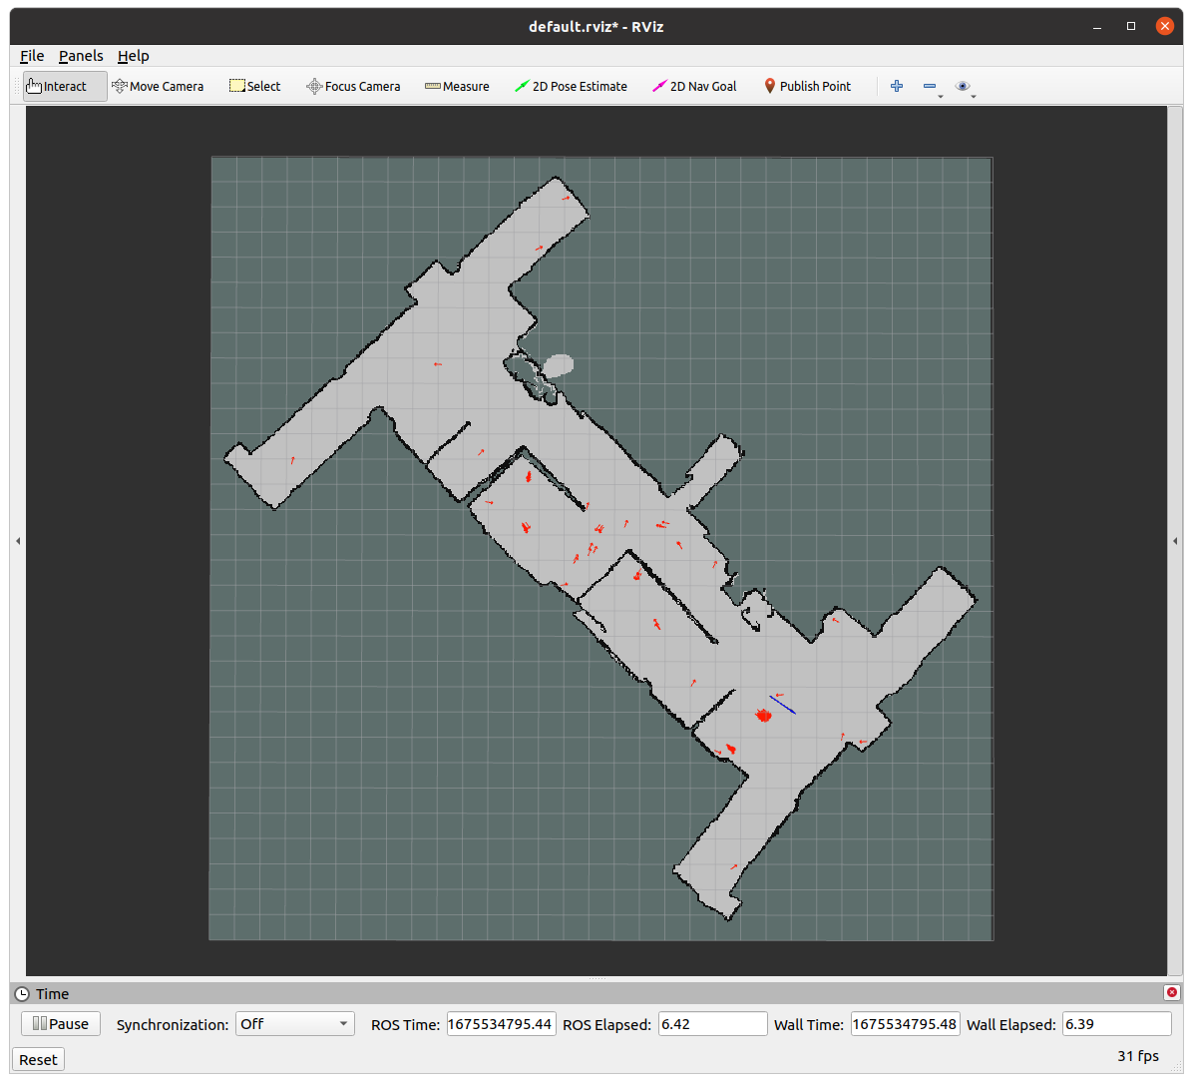The width and height of the screenshot is (1193, 1083).
Task: Activate the Move Camera tool
Action: pyautogui.click(x=158, y=86)
